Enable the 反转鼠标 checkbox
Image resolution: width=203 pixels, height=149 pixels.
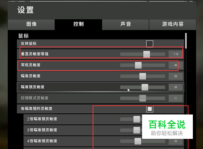click(149, 44)
